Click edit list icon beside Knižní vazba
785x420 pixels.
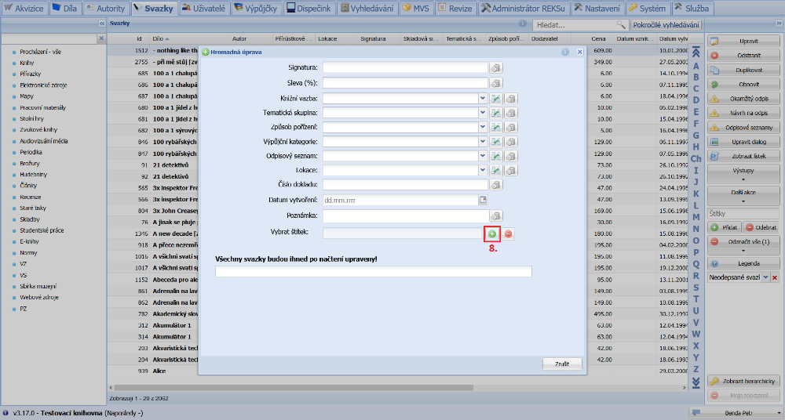tap(496, 98)
